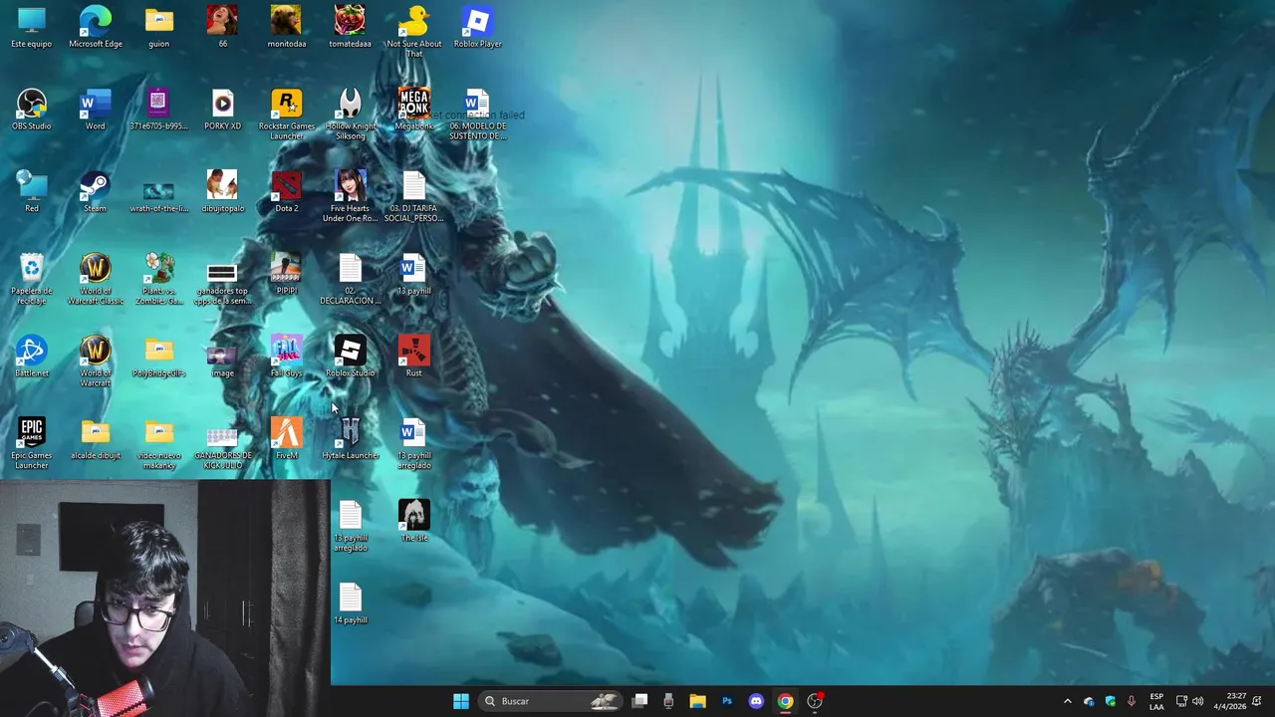
Task: Launch World of Warcraft Classic
Action: pyautogui.click(x=96, y=279)
